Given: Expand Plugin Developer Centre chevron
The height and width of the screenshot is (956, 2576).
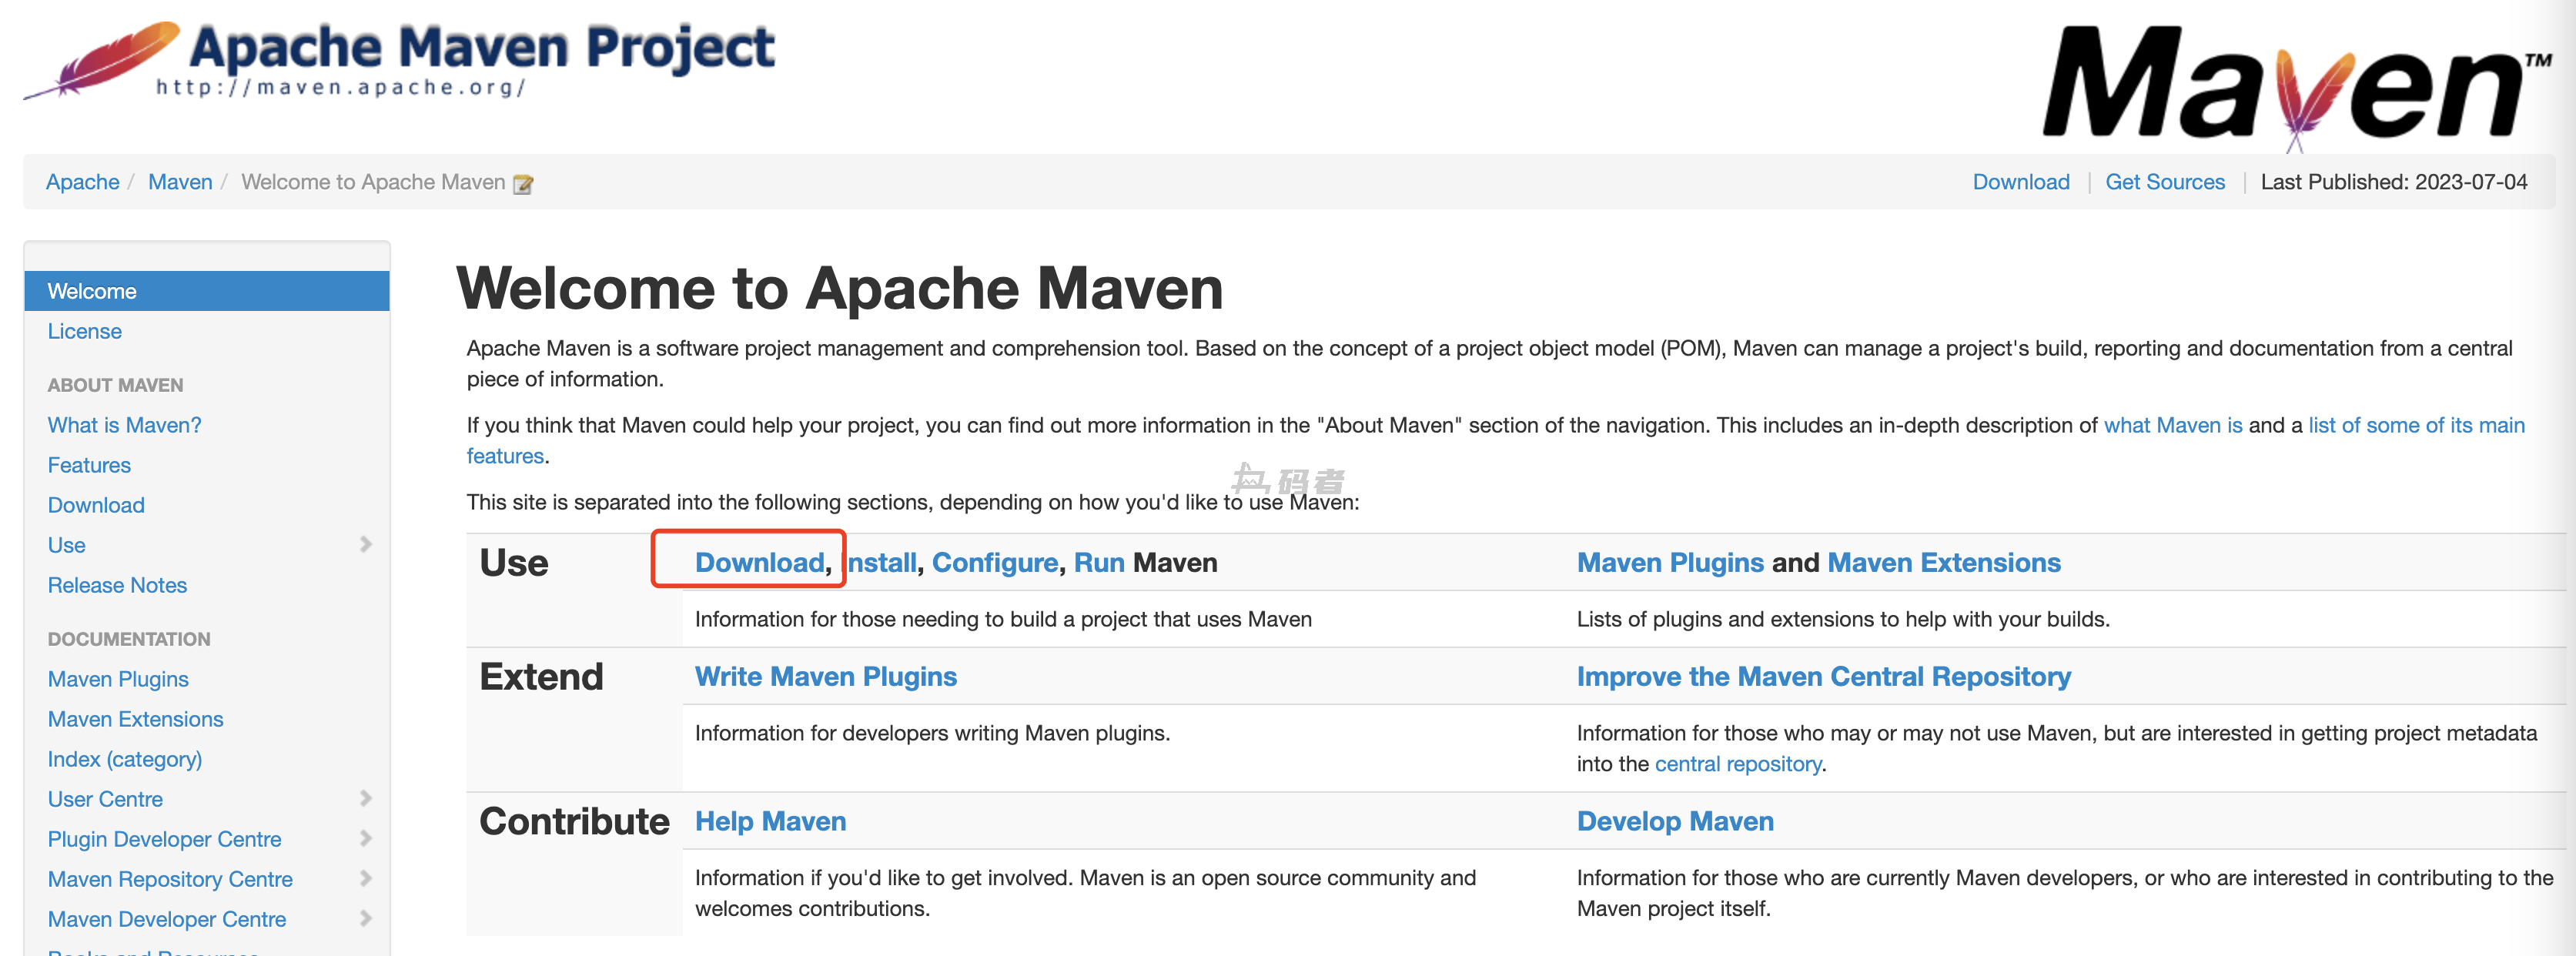Looking at the screenshot, I should (365, 838).
